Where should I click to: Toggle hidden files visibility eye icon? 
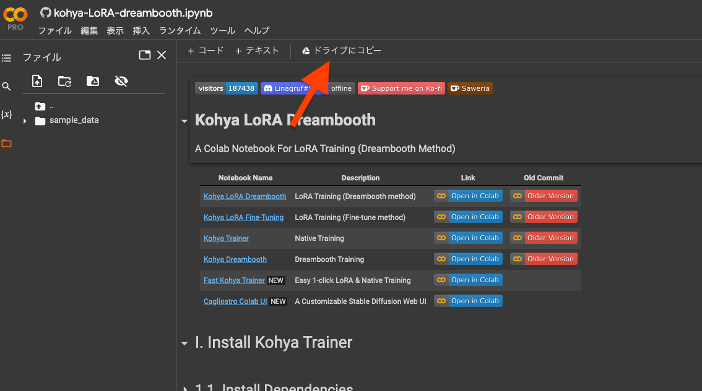[x=121, y=81]
